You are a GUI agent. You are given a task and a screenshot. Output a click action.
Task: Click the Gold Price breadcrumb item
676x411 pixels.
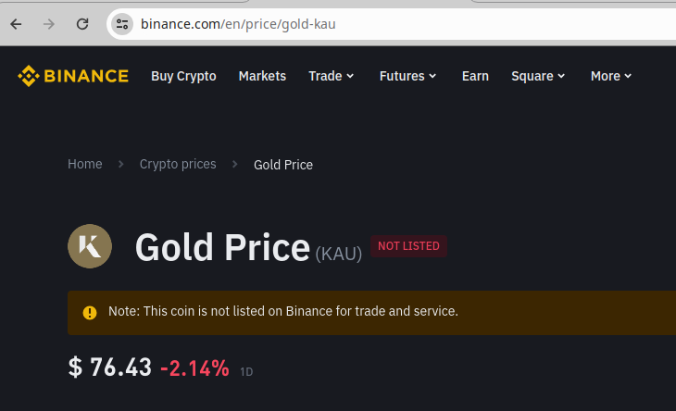tap(283, 165)
